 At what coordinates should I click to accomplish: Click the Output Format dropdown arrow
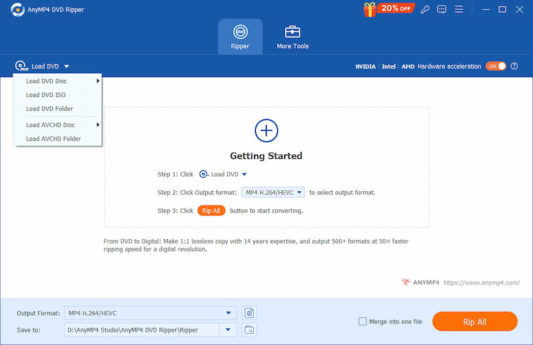pos(229,313)
